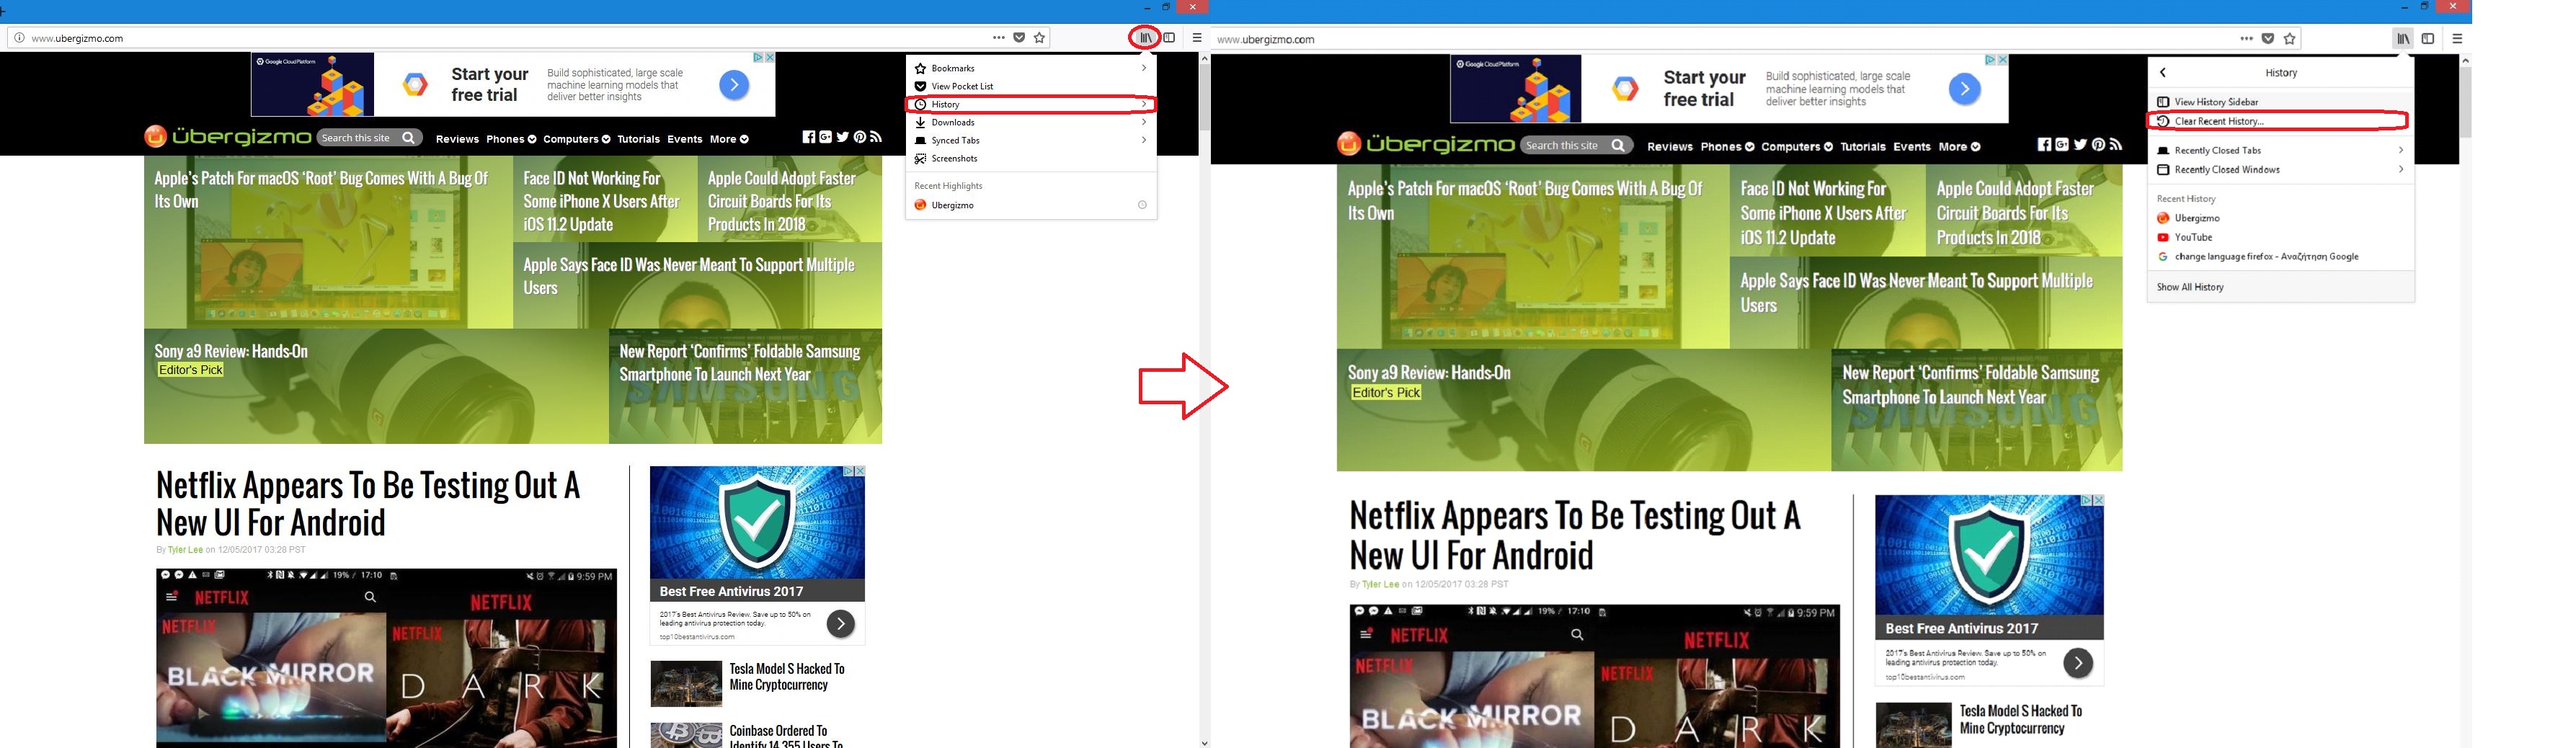Select View History Sidebar in History panel
This screenshot has height=748, width=2576.
(2281, 102)
